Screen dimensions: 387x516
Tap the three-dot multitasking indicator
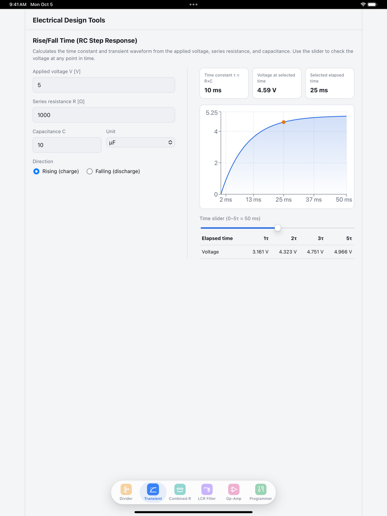[193, 4]
